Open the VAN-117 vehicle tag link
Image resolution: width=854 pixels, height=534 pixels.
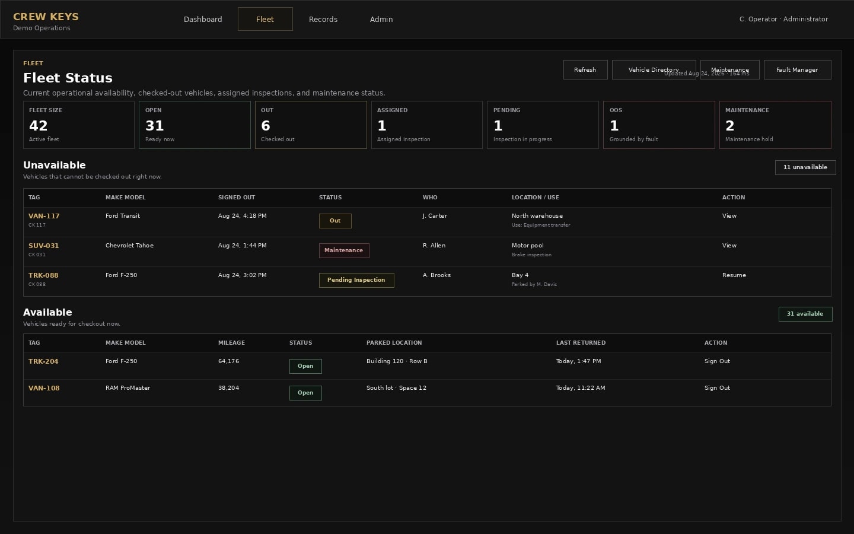pos(44,216)
